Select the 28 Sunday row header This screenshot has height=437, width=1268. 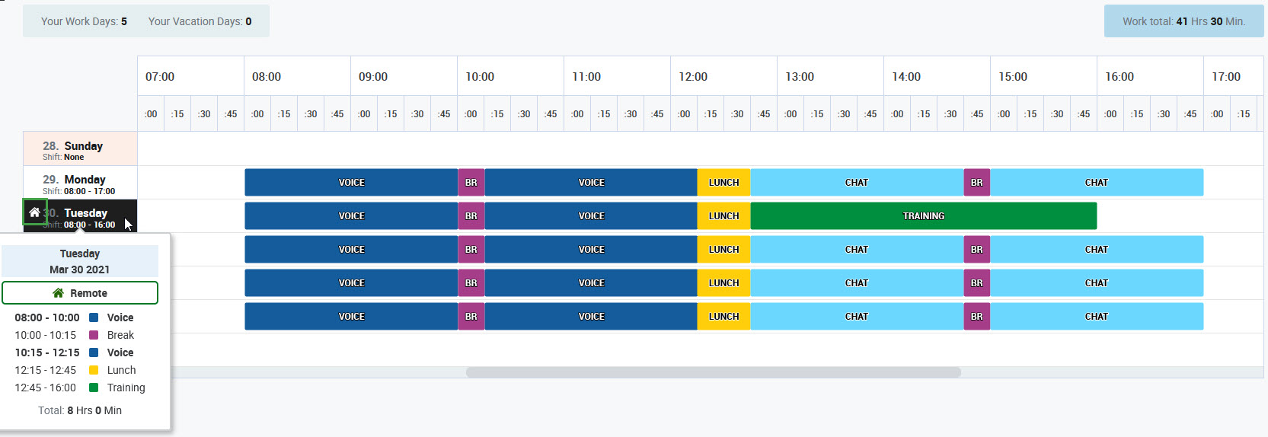coord(80,149)
